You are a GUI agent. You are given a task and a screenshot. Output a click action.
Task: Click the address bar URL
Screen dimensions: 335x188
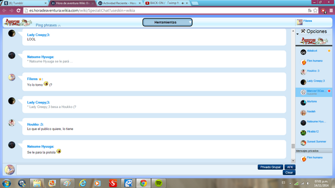82,10
